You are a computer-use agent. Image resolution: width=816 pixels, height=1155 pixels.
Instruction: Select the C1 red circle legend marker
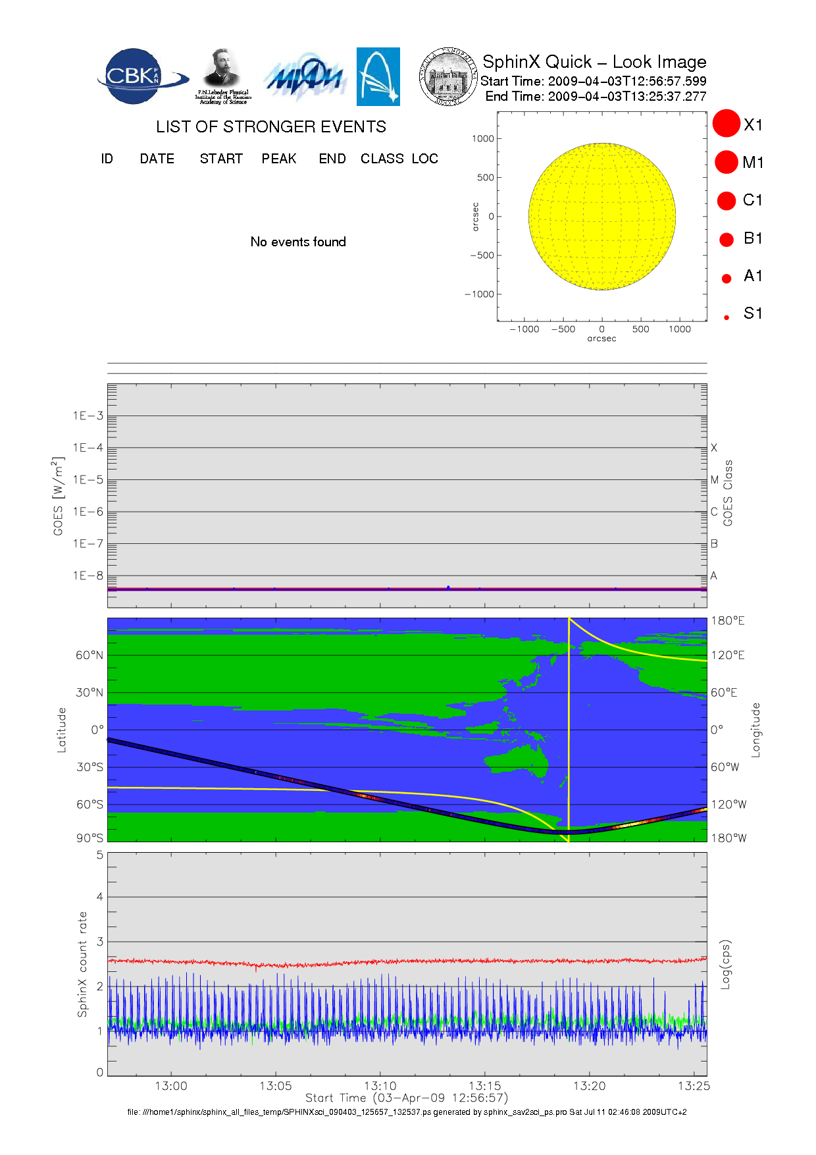coord(727,200)
